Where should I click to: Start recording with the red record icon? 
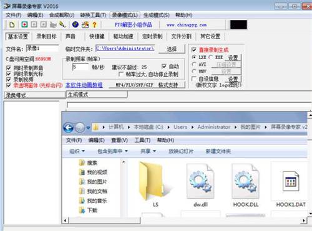[24, 25]
